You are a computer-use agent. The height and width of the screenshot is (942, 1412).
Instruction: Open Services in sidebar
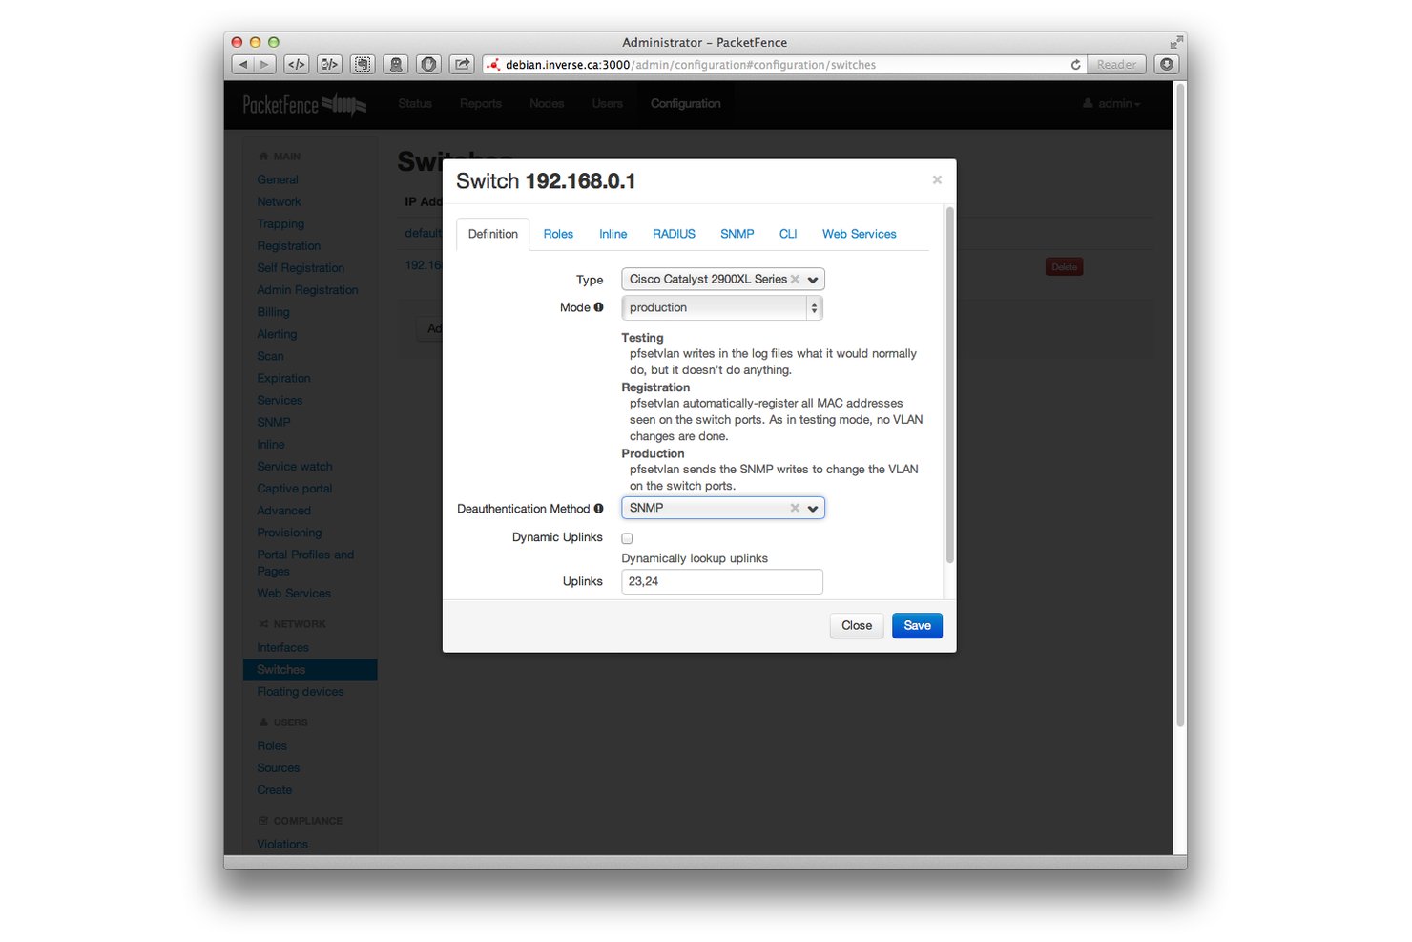tap(280, 400)
